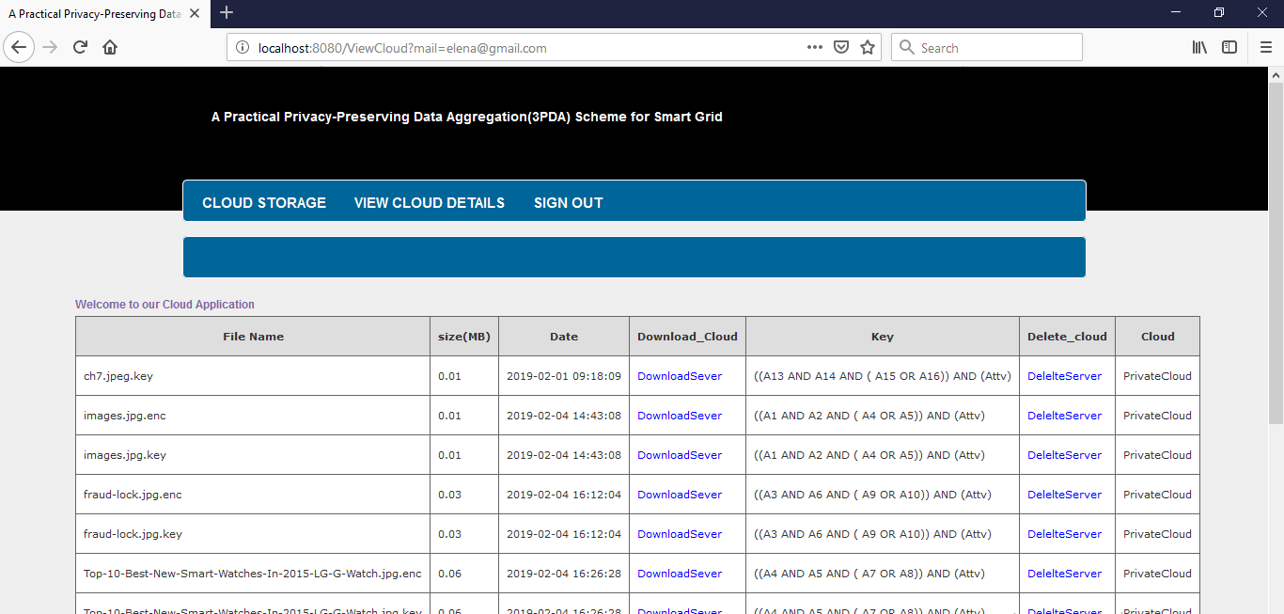The width and height of the screenshot is (1284, 614).
Task: Click the browser back arrow button
Action: [20, 47]
